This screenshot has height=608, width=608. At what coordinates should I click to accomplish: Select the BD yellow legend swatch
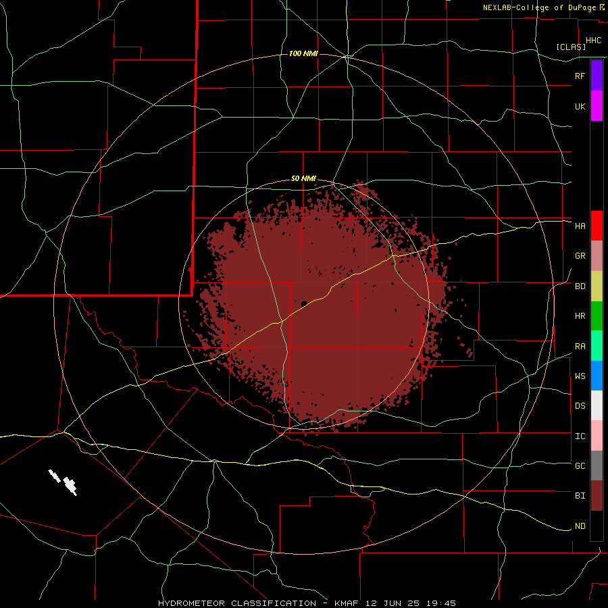tap(597, 286)
